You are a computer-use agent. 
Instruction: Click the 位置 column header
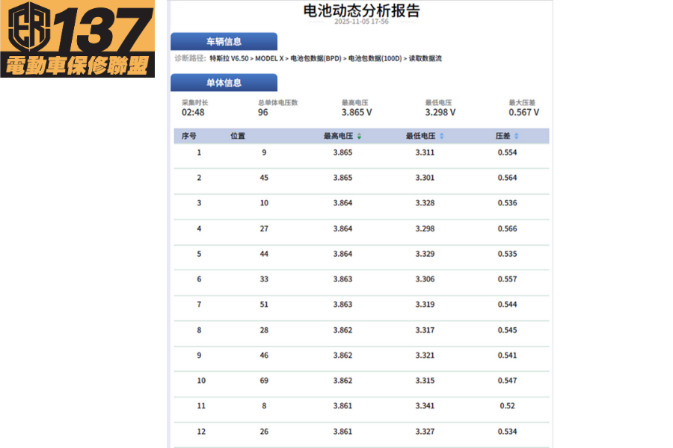[238, 137]
